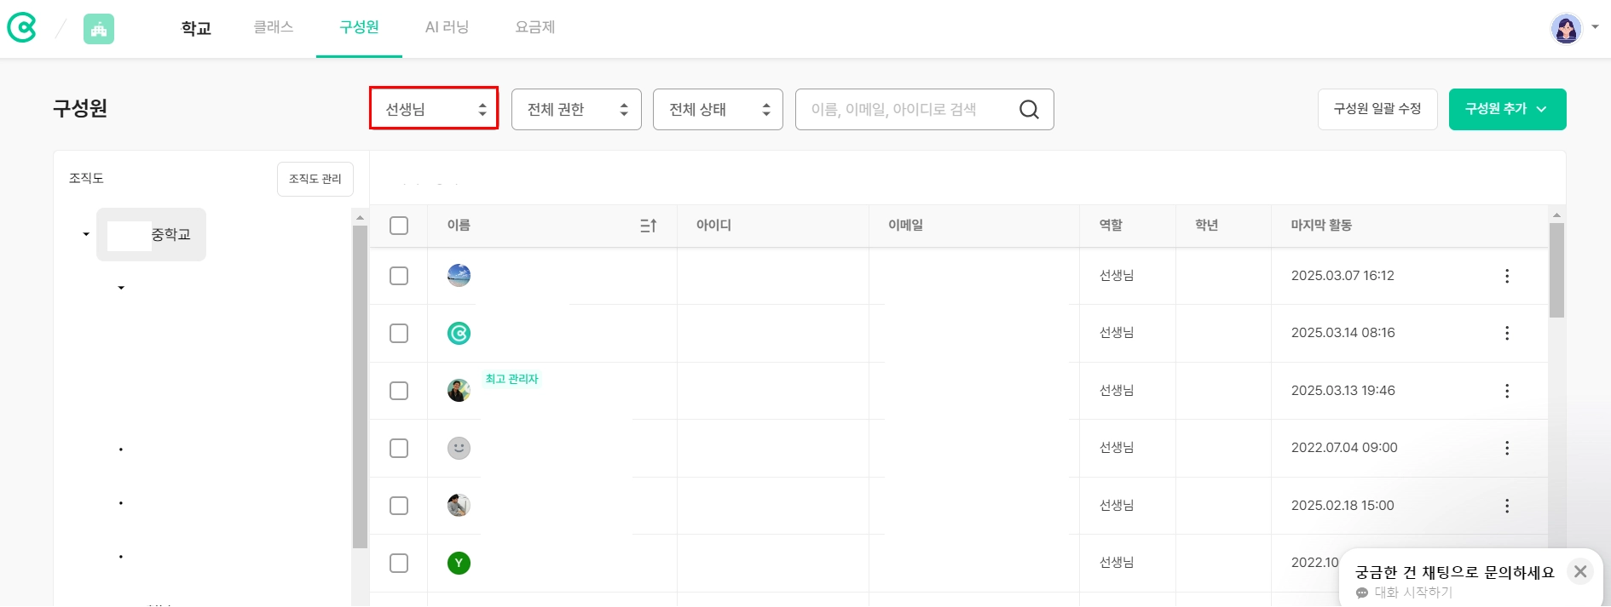The image size is (1611, 607).
Task: Close the chat inquiry popup
Action: click(x=1579, y=571)
